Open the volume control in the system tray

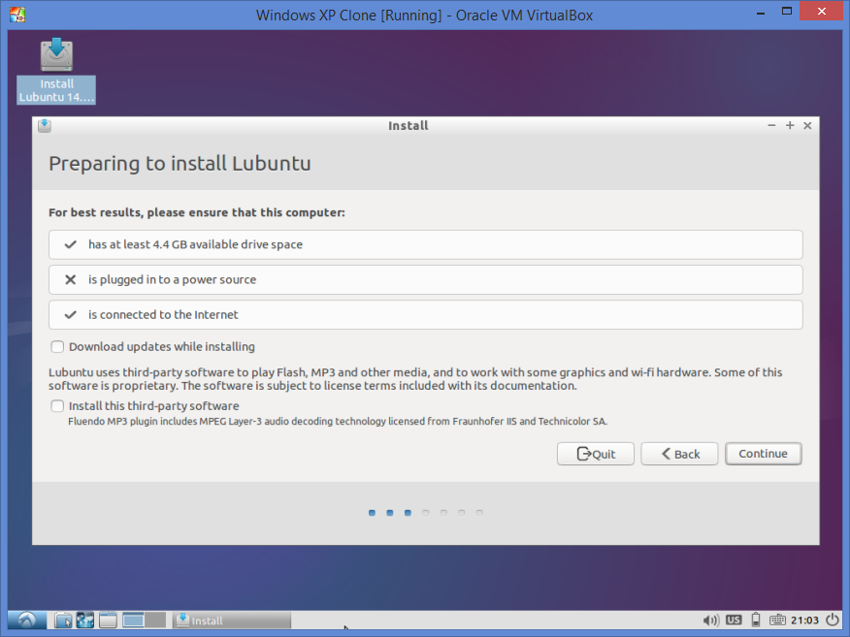710,621
